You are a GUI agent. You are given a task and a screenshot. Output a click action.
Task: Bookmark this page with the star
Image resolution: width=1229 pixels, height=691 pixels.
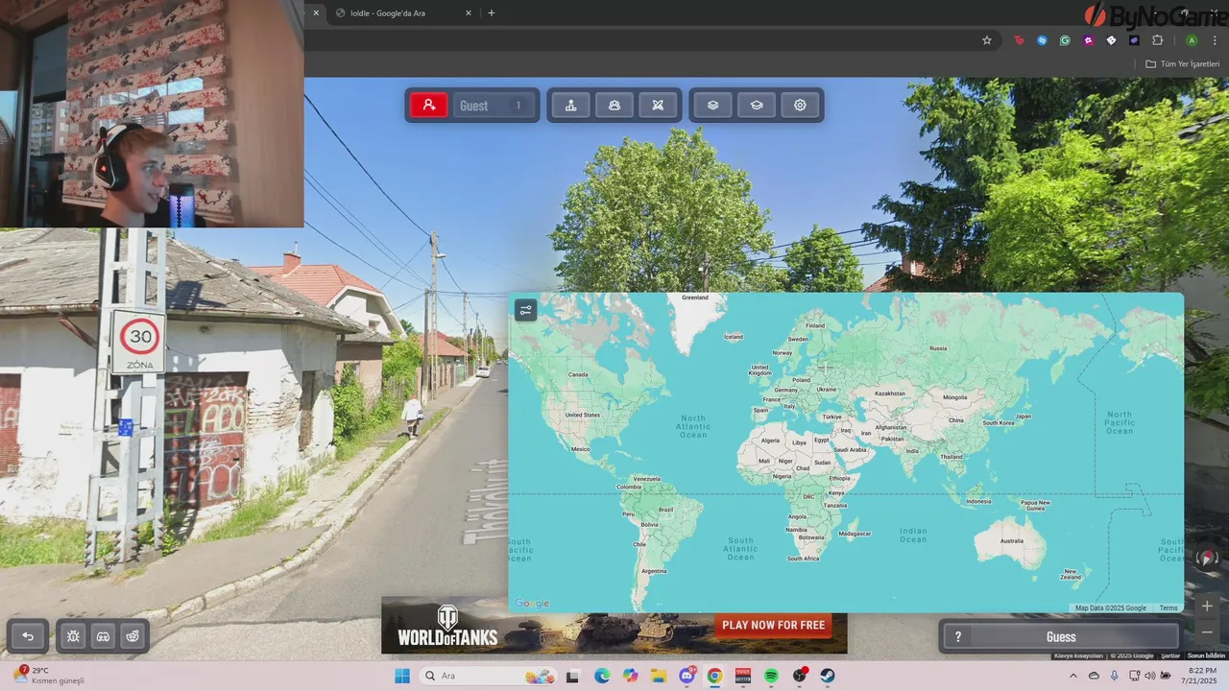[x=986, y=40]
